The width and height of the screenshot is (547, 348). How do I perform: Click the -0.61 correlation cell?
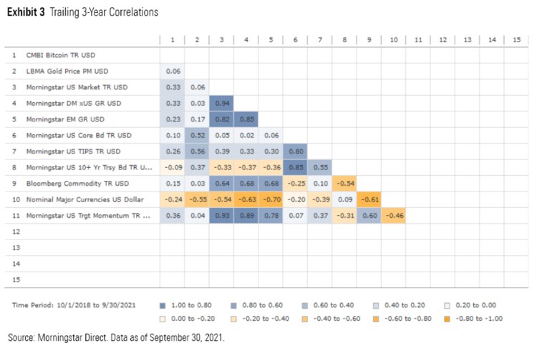pos(369,198)
